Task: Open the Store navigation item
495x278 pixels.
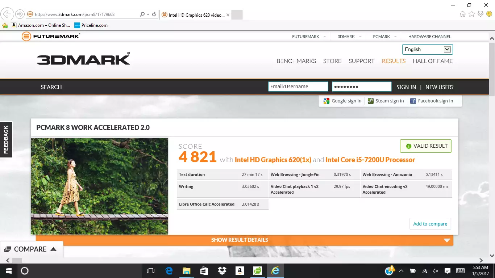Action: point(332,61)
